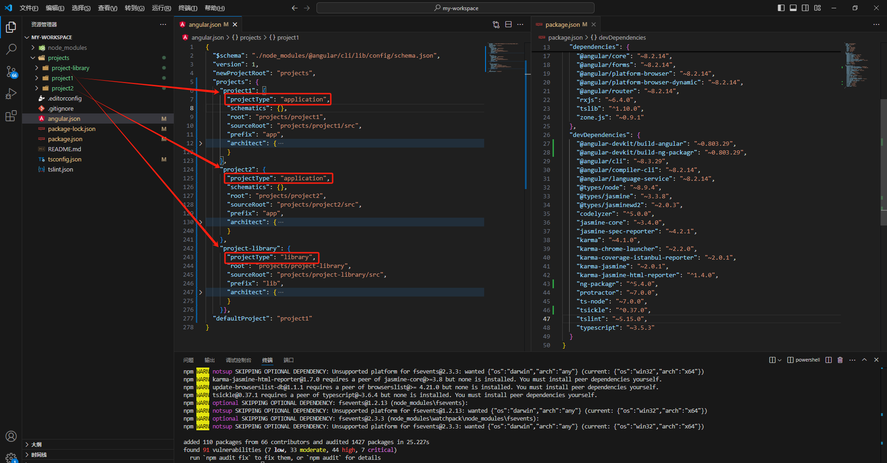Open more actions for package.json editor group

coord(876,24)
